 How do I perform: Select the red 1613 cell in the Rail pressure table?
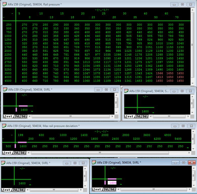(x=159, y=77)
